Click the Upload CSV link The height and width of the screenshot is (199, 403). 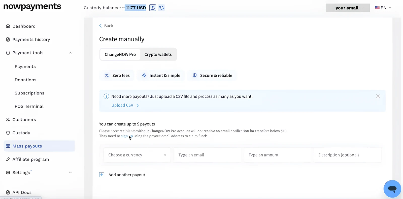click(x=125, y=105)
